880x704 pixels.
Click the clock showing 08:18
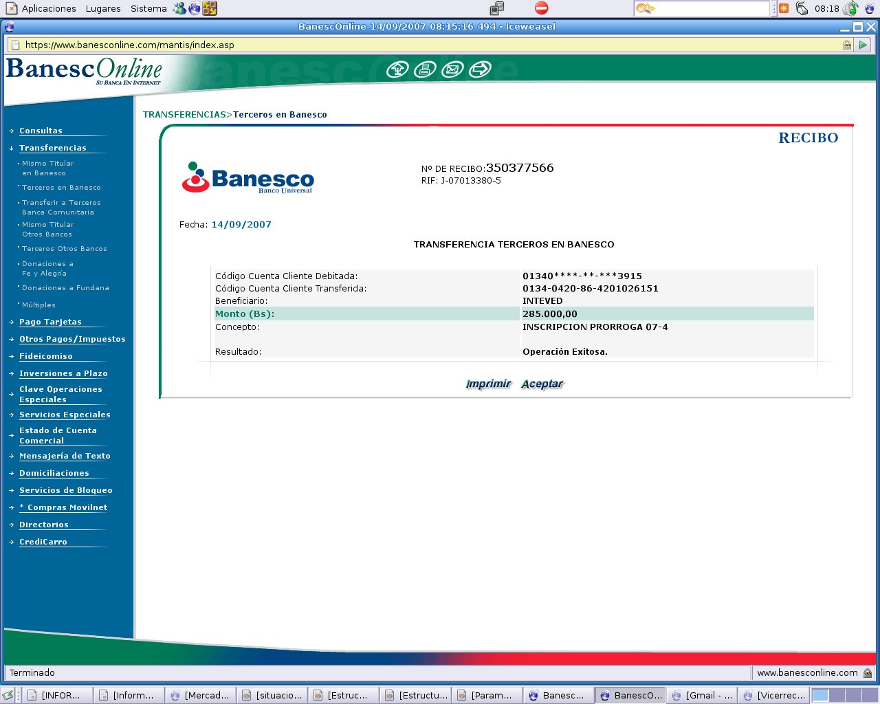tap(827, 8)
